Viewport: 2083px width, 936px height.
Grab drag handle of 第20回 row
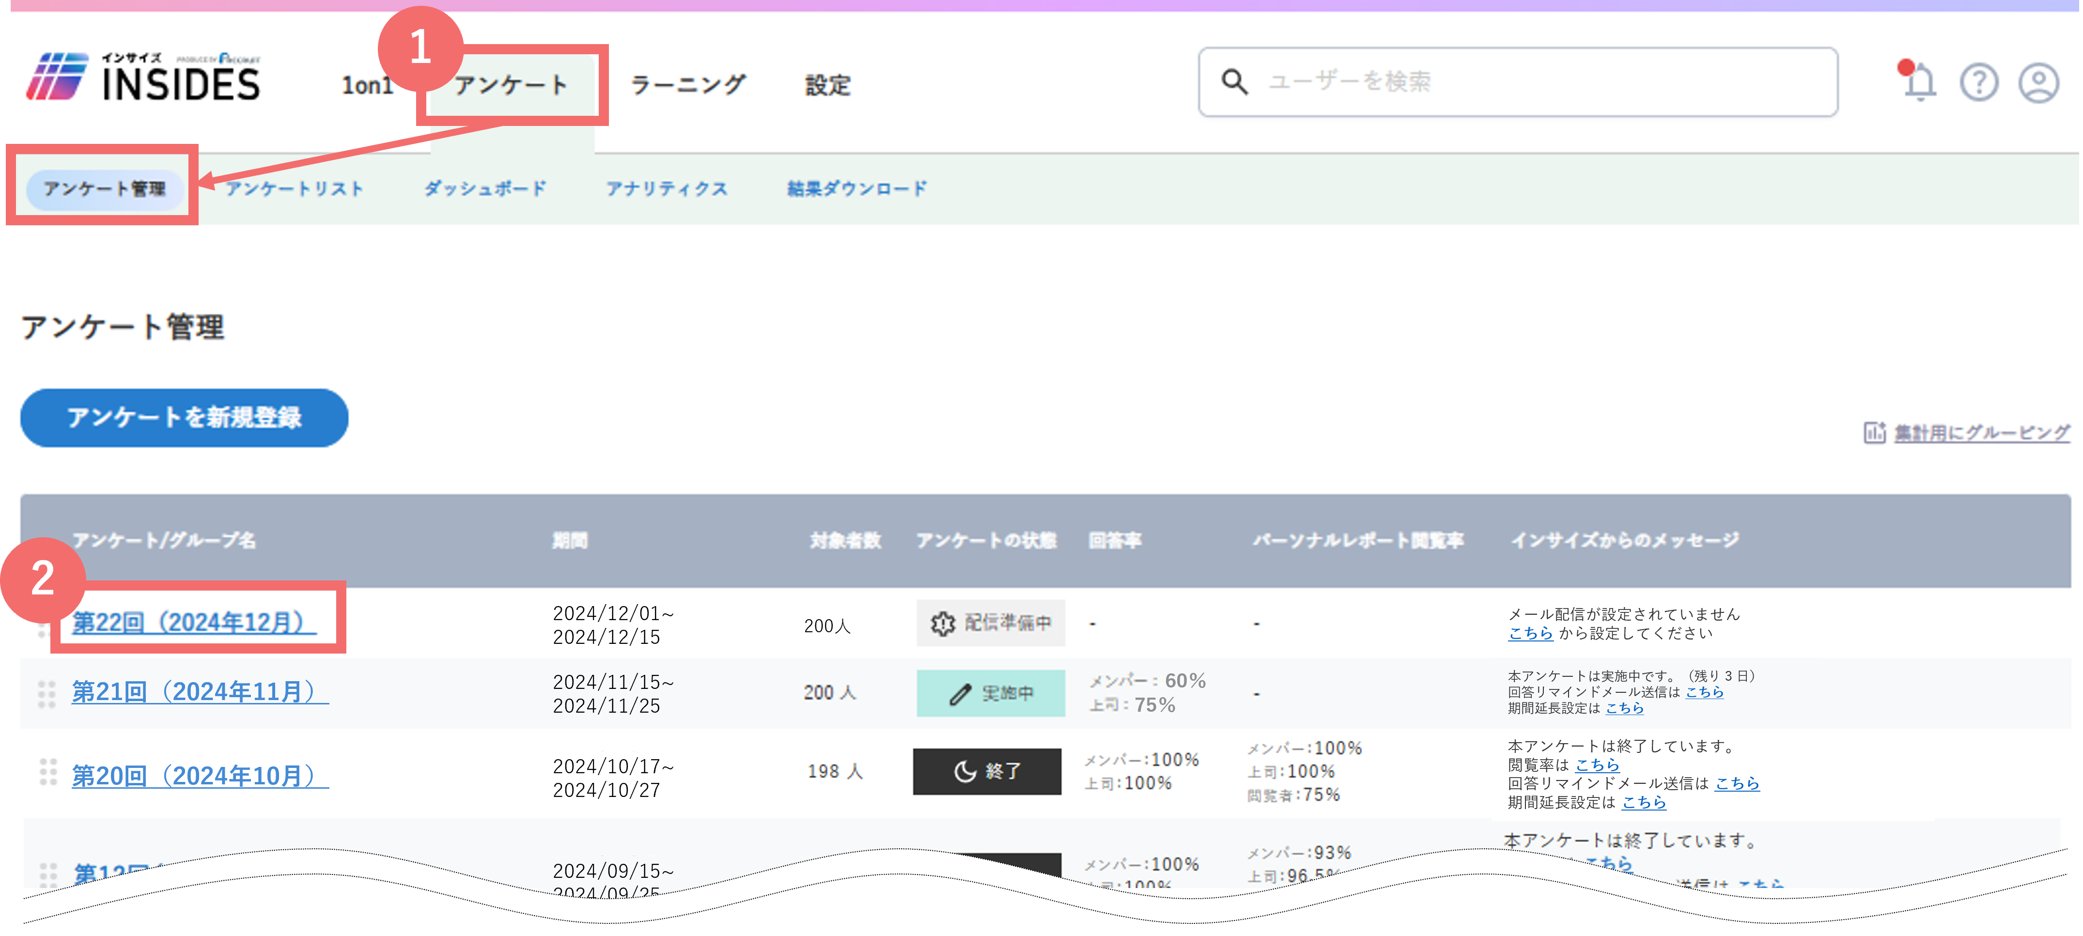point(47,772)
